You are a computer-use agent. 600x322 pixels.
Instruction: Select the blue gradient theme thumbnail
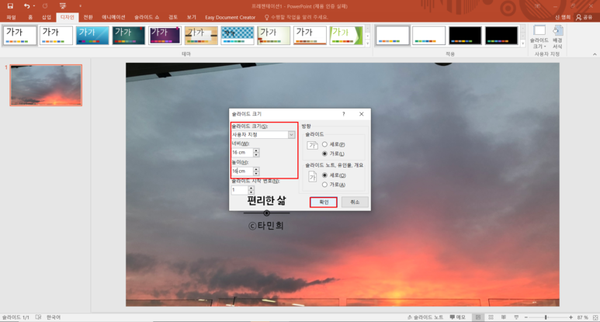click(x=92, y=36)
